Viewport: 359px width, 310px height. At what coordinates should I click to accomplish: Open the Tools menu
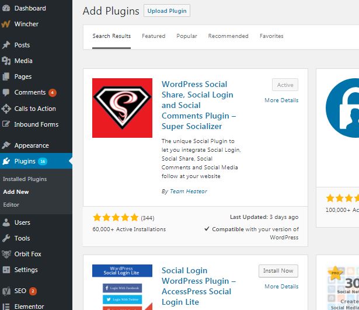click(22, 238)
